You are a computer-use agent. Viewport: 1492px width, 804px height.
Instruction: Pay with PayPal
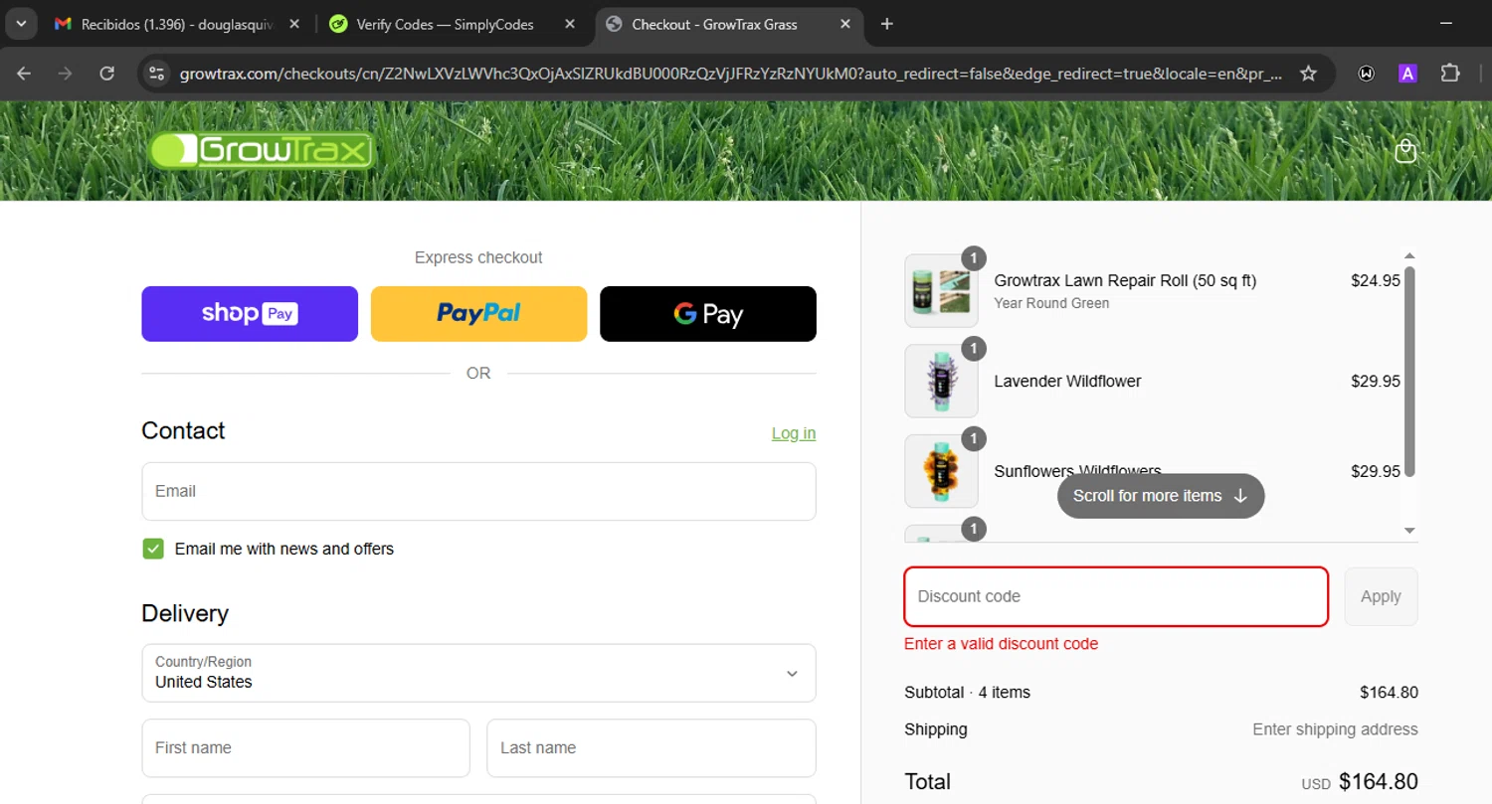[478, 314]
